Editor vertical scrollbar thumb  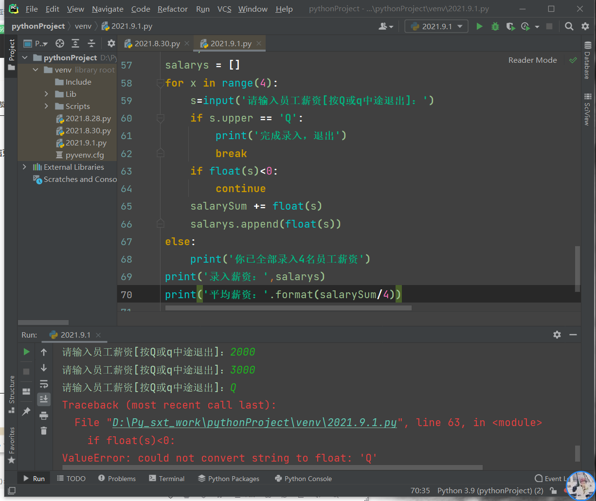578,269
